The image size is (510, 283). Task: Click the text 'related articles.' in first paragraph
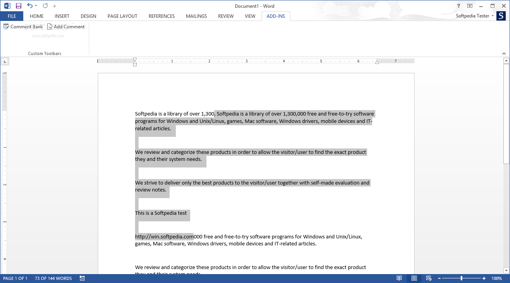click(153, 128)
